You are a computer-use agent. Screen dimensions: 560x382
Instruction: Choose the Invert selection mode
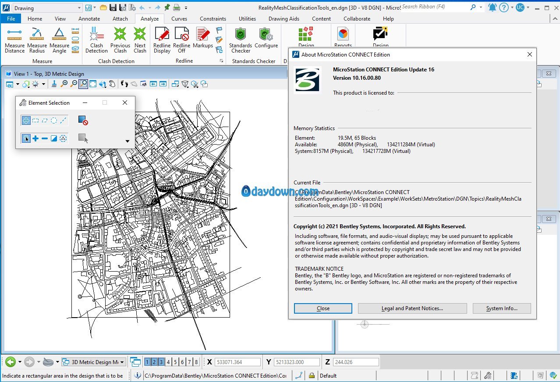tap(53, 138)
